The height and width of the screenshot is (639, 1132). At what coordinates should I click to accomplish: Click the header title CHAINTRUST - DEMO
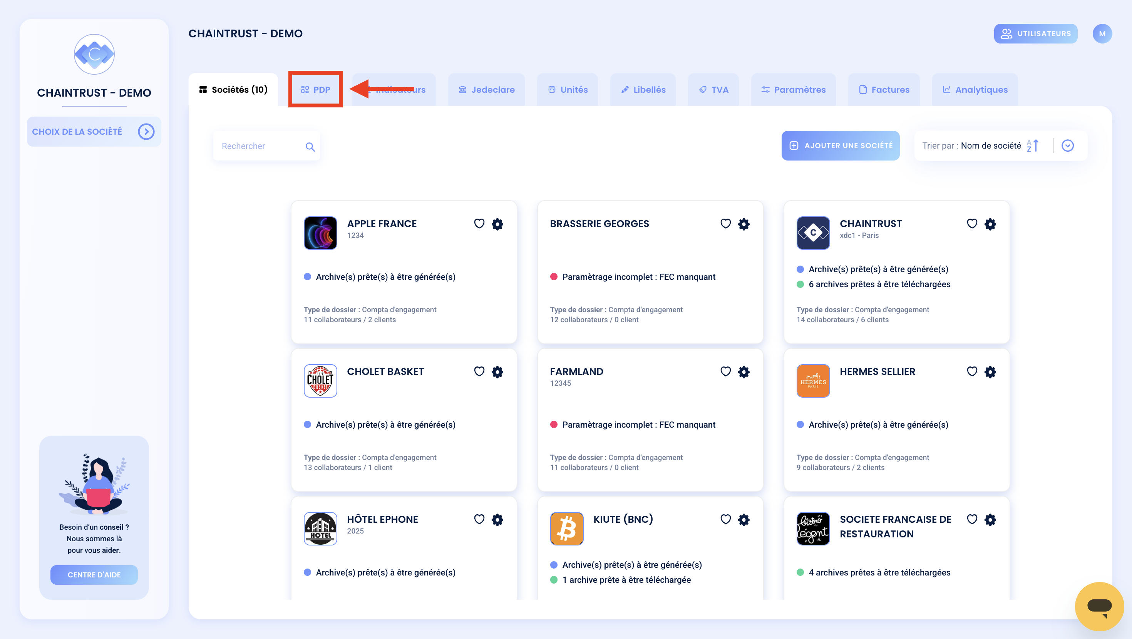246,33
